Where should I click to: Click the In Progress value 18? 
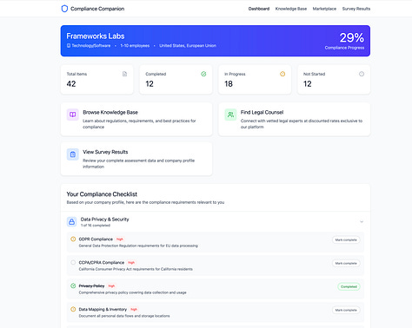[x=229, y=84]
